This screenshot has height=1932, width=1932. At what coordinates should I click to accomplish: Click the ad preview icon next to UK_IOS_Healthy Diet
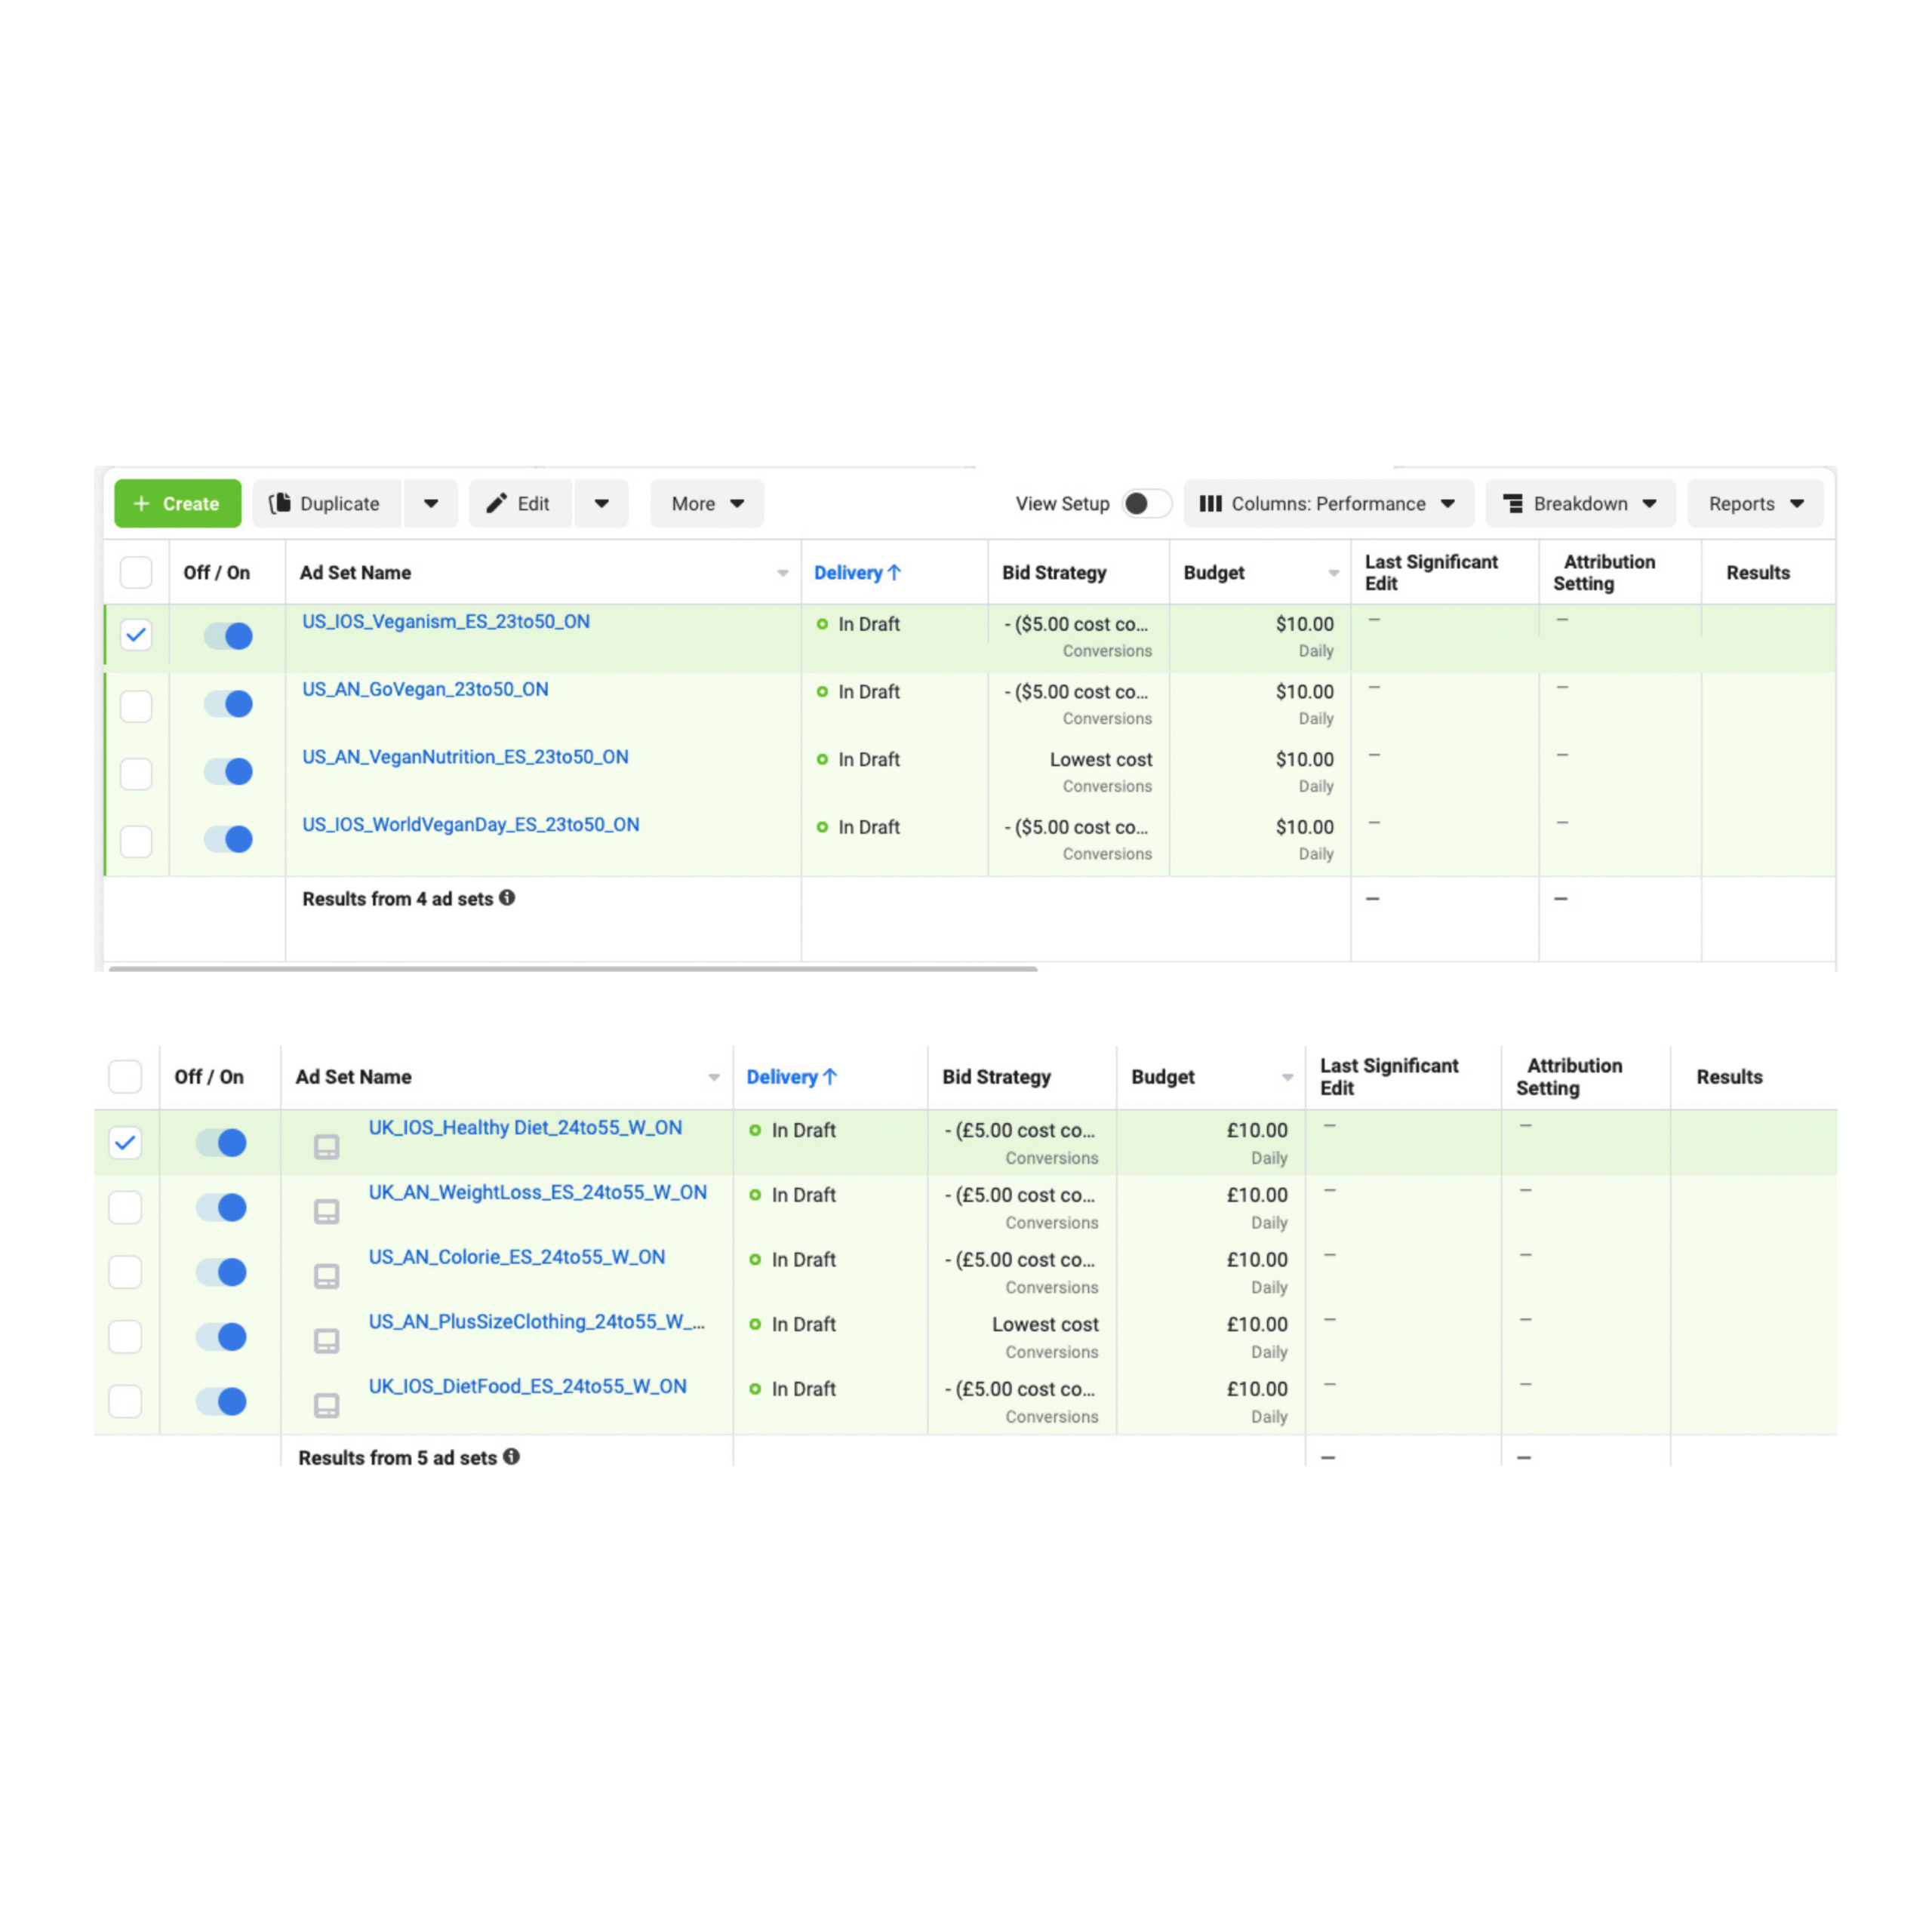[x=326, y=1146]
